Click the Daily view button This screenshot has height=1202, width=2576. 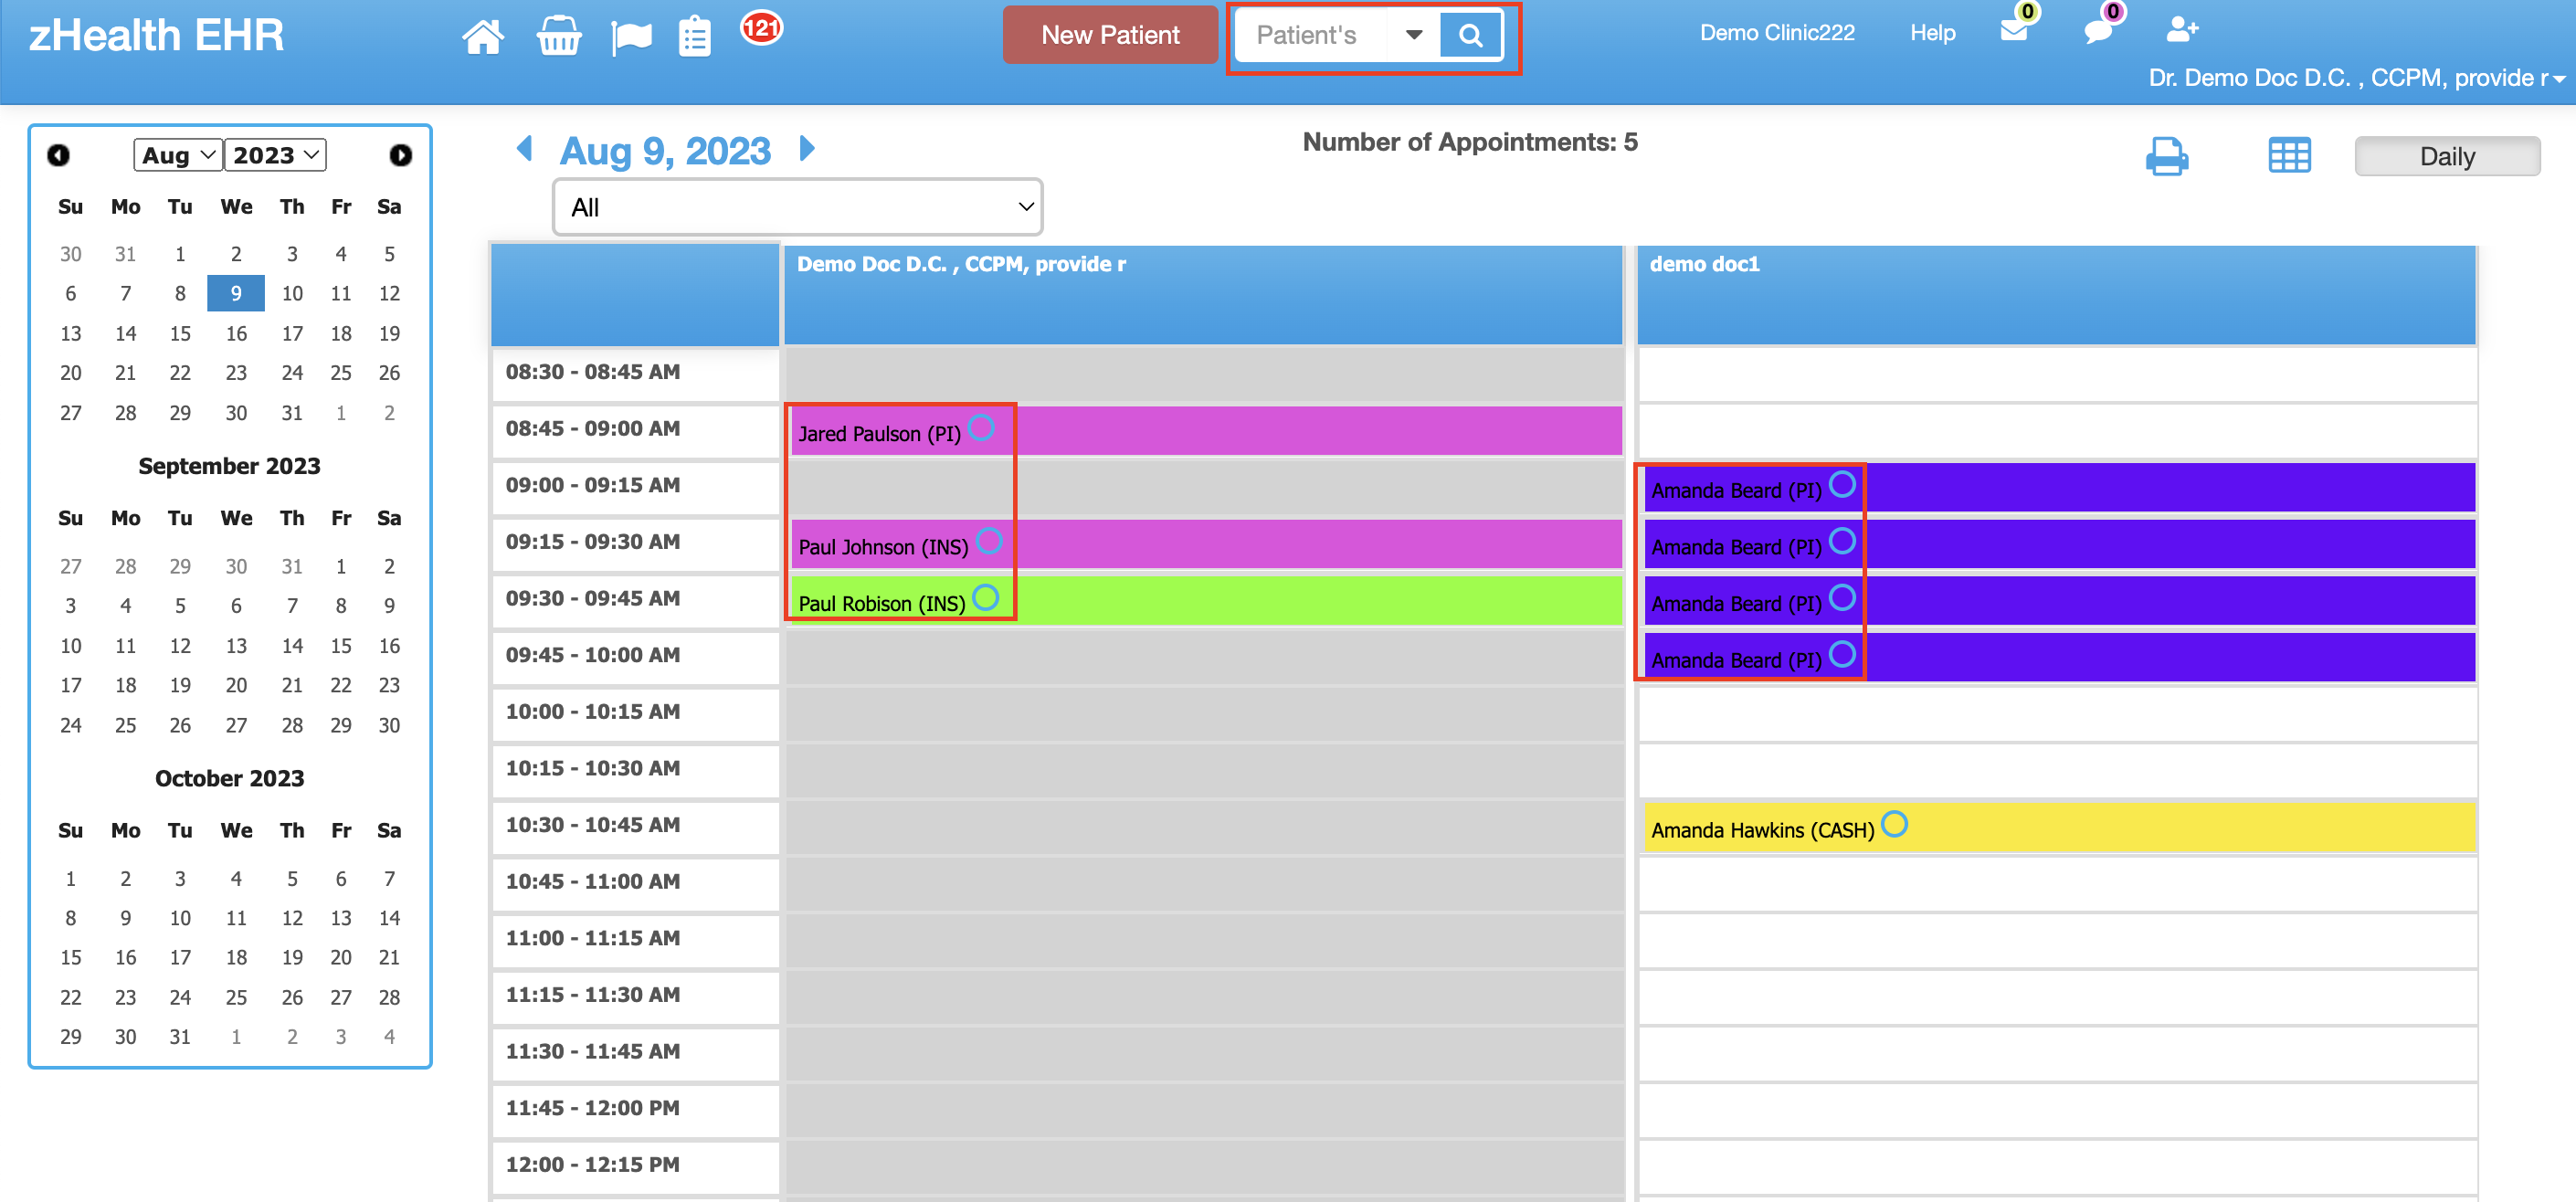coord(2446,156)
